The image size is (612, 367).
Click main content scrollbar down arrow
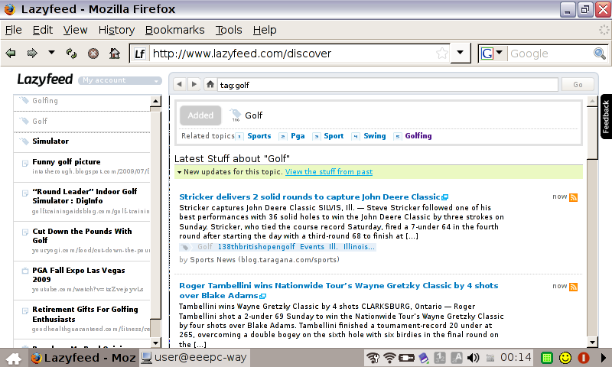coord(592,343)
